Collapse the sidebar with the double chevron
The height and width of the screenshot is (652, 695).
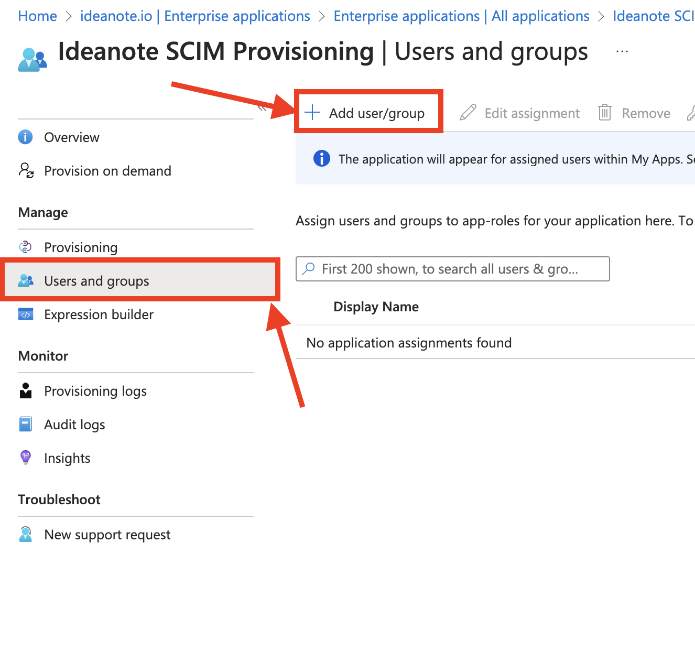point(262,108)
